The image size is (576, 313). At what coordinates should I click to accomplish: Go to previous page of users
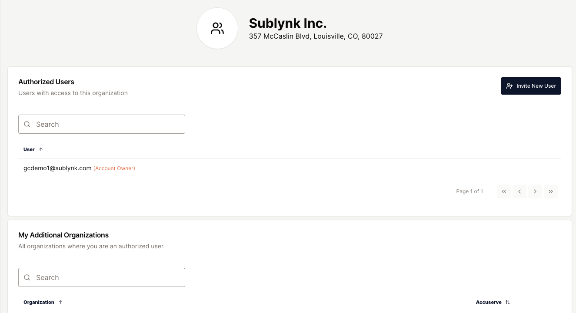tap(519, 191)
